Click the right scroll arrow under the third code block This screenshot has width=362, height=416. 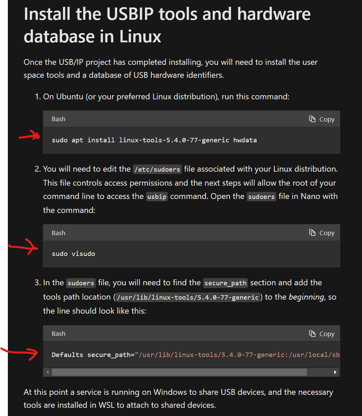pos(336,372)
